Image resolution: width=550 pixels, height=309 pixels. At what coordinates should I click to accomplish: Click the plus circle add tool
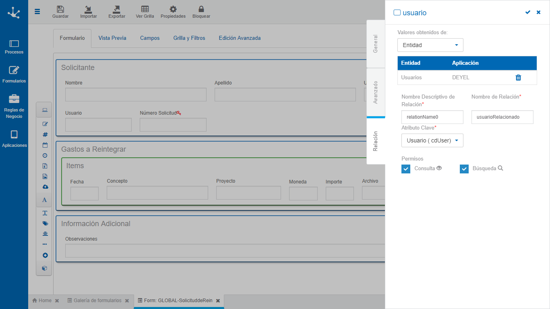pyautogui.click(x=45, y=255)
